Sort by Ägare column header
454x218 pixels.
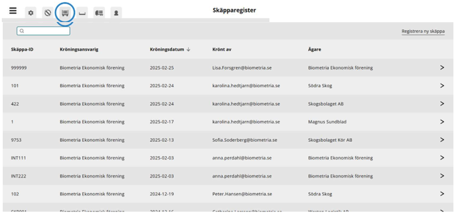tap(314, 49)
